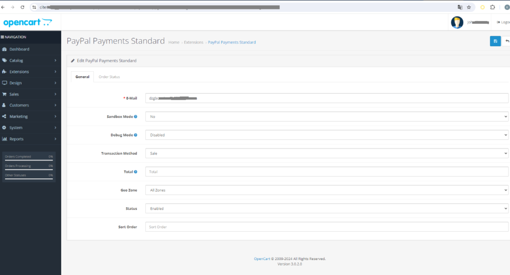Click the OpenCart logo
The width and height of the screenshot is (510, 275).
27,22
